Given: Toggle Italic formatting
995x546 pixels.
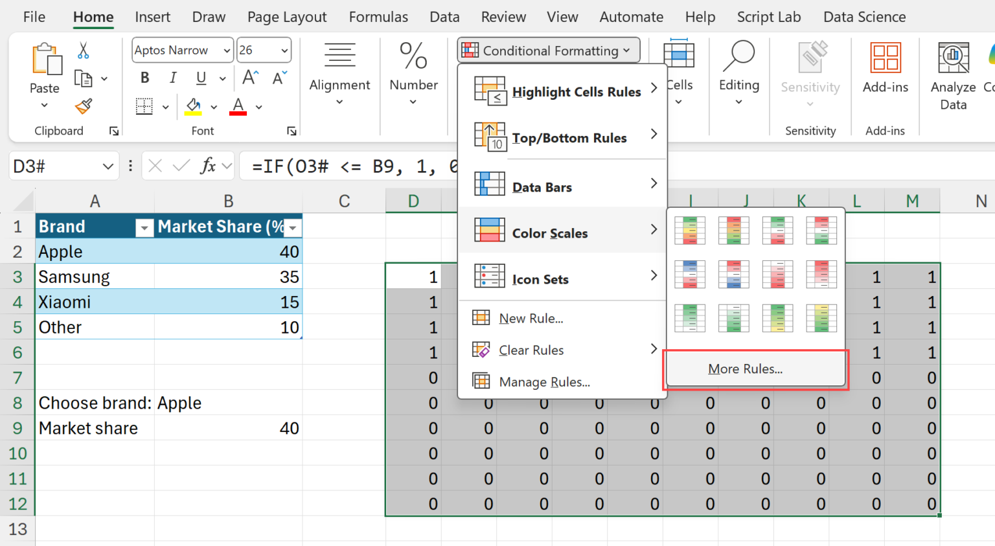Looking at the screenshot, I should 173,78.
